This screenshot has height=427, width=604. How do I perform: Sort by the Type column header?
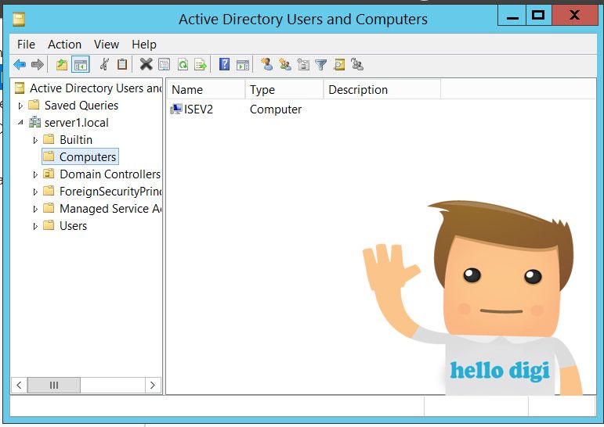tap(284, 90)
